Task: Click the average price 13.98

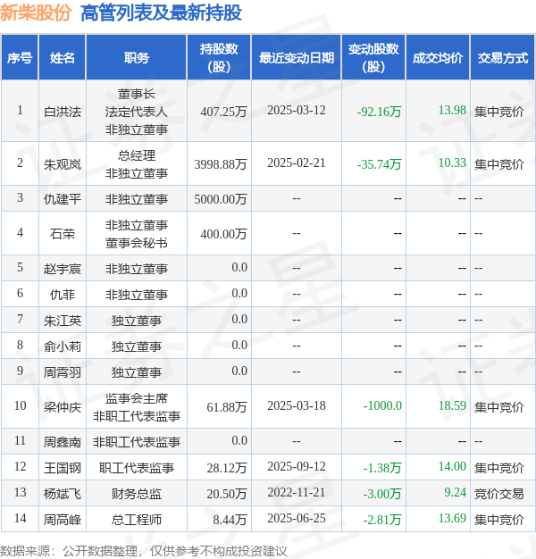Action: coord(452,110)
